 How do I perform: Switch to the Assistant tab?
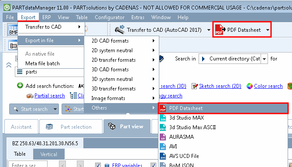(21, 127)
